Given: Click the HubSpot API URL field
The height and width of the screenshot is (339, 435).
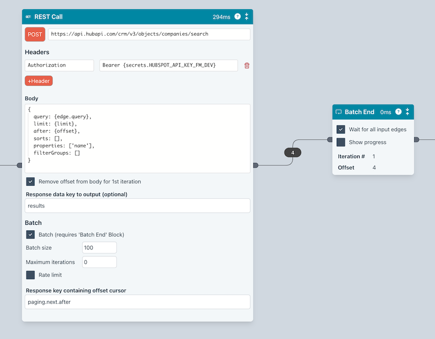Looking at the screenshot, I should 149,34.
